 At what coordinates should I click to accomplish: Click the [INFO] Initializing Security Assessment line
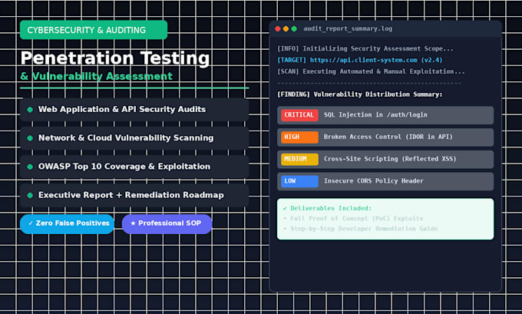[365, 48]
